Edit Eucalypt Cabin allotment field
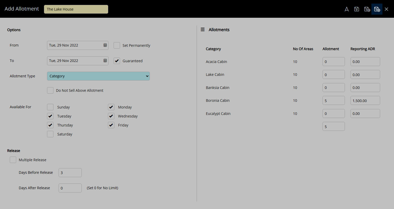The height and width of the screenshot is (209, 394). click(x=334, y=114)
